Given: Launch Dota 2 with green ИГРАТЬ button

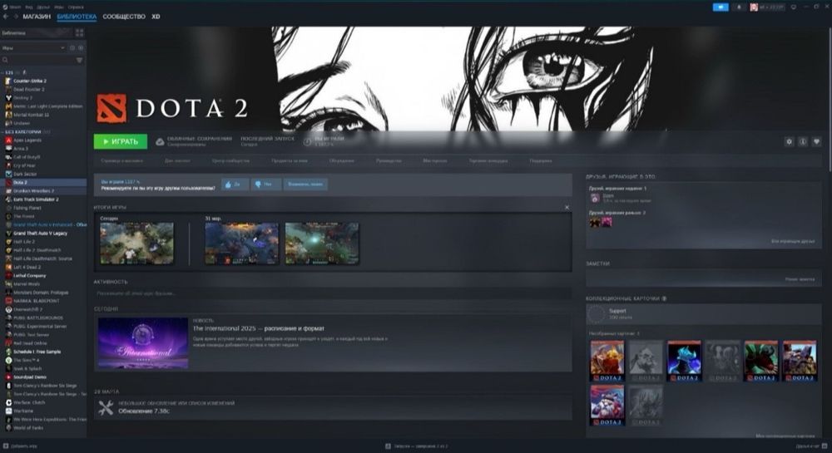Looking at the screenshot, I should tap(121, 141).
